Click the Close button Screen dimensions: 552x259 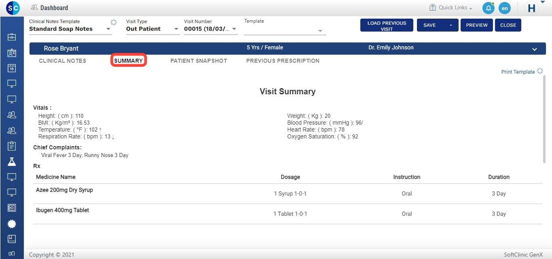tap(508, 25)
